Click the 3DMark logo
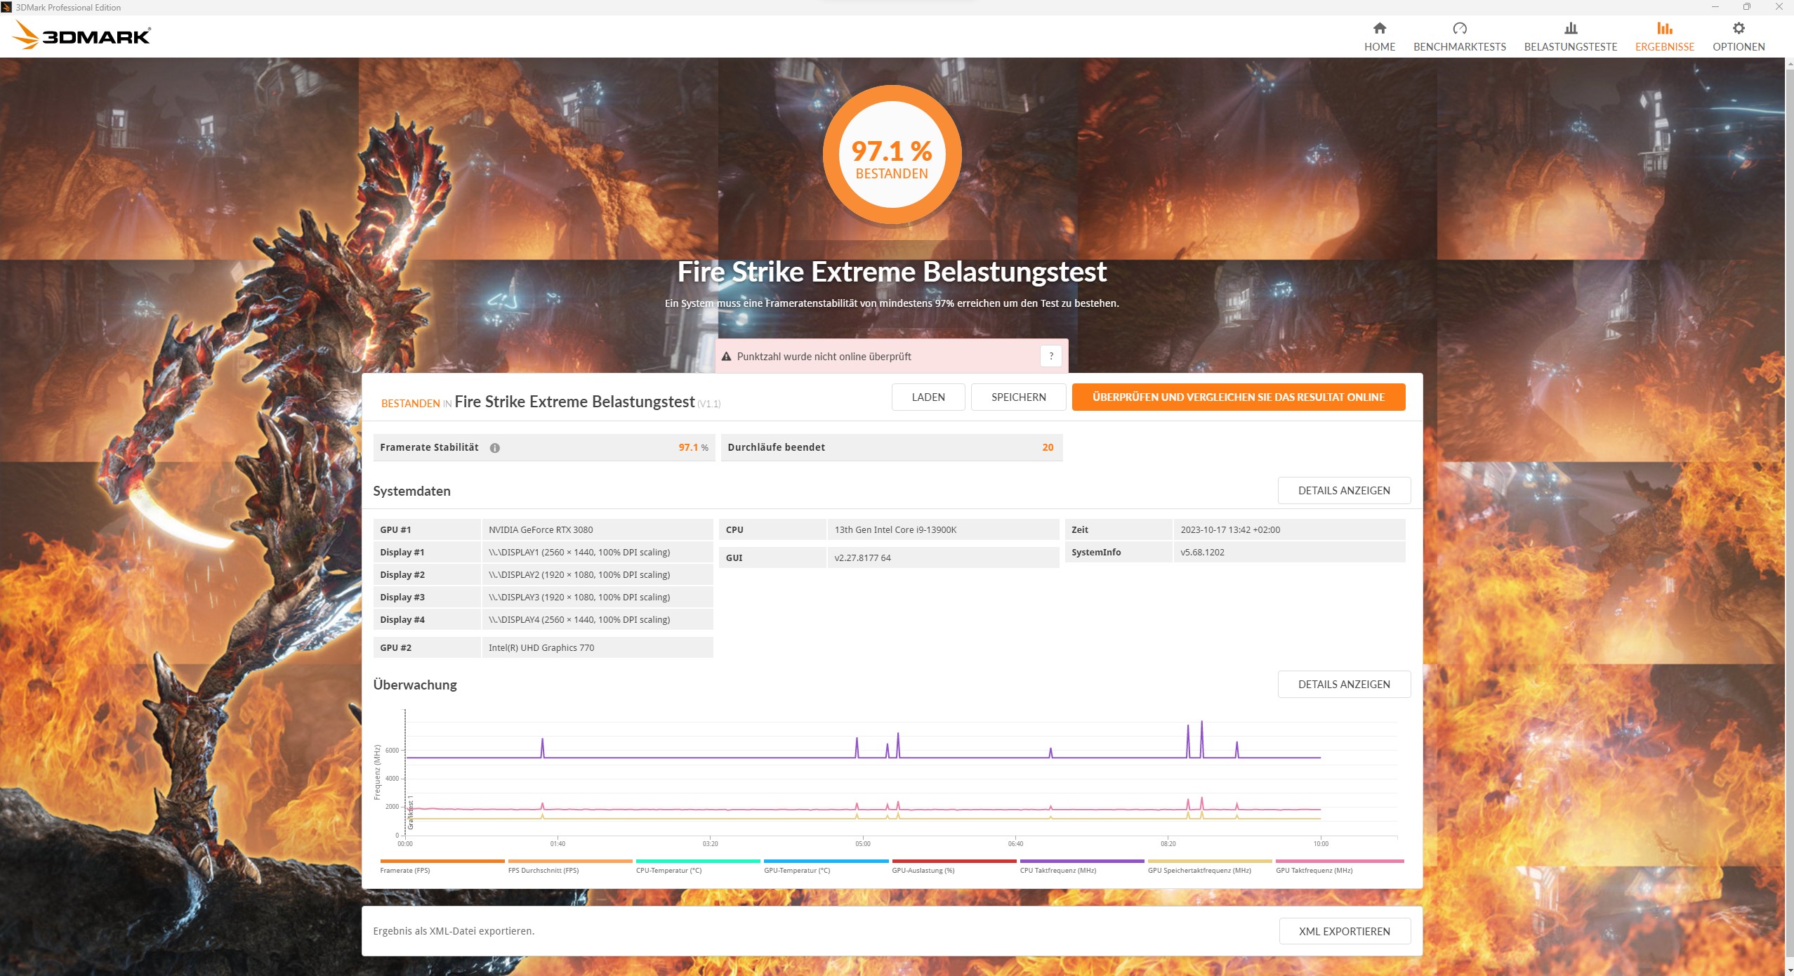The height and width of the screenshot is (976, 1794). point(82,35)
